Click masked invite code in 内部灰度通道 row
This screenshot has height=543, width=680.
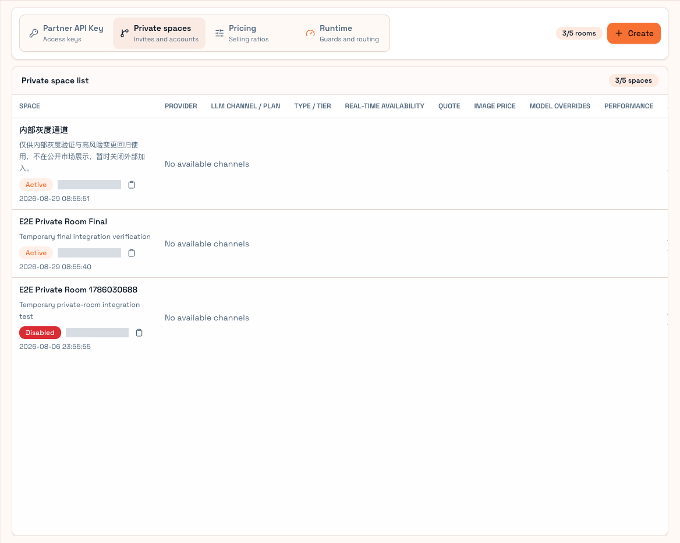click(x=89, y=185)
